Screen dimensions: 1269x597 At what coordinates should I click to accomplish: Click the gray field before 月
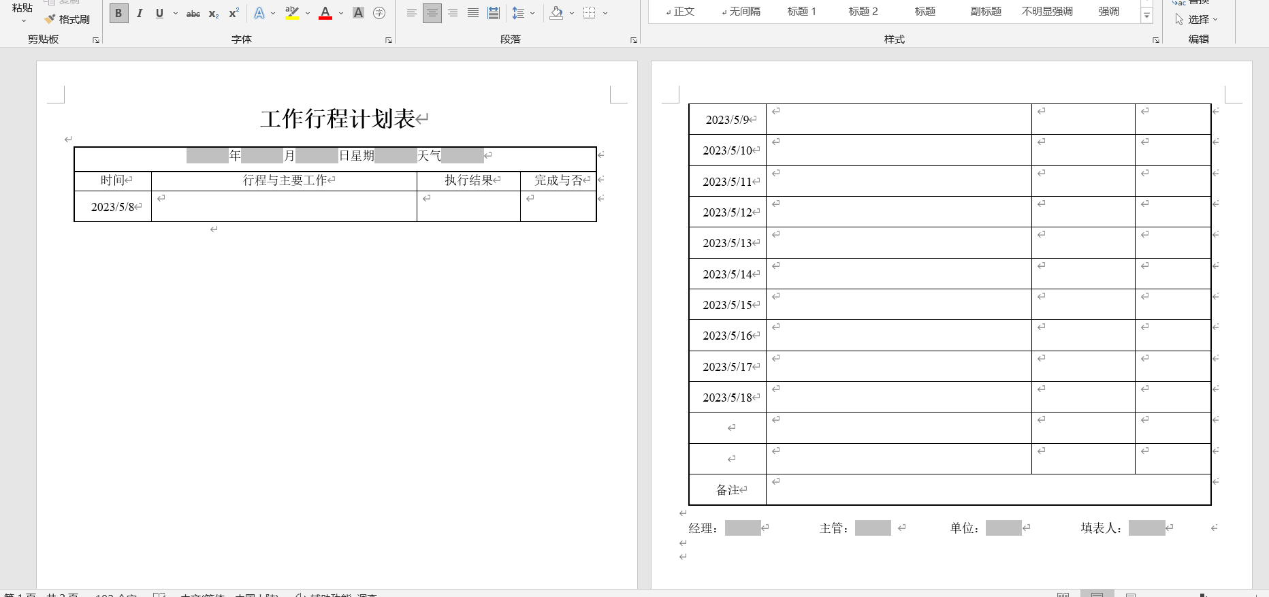[x=262, y=156]
